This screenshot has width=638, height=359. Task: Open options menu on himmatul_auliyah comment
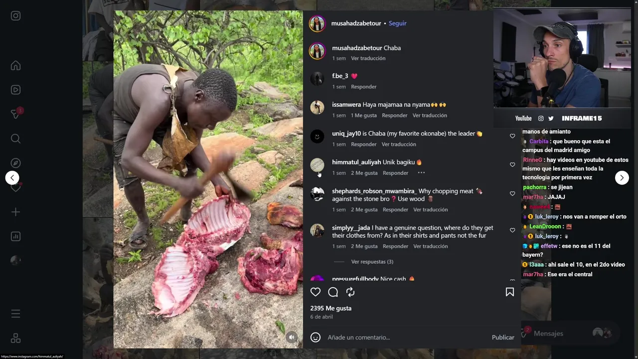tap(421, 173)
